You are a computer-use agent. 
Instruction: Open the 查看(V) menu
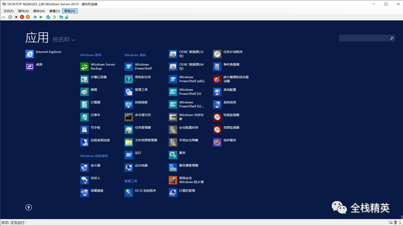(x=54, y=11)
